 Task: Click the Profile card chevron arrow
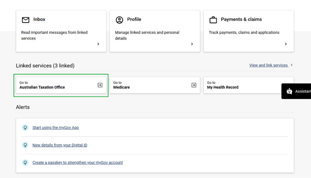(x=192, y=44)
